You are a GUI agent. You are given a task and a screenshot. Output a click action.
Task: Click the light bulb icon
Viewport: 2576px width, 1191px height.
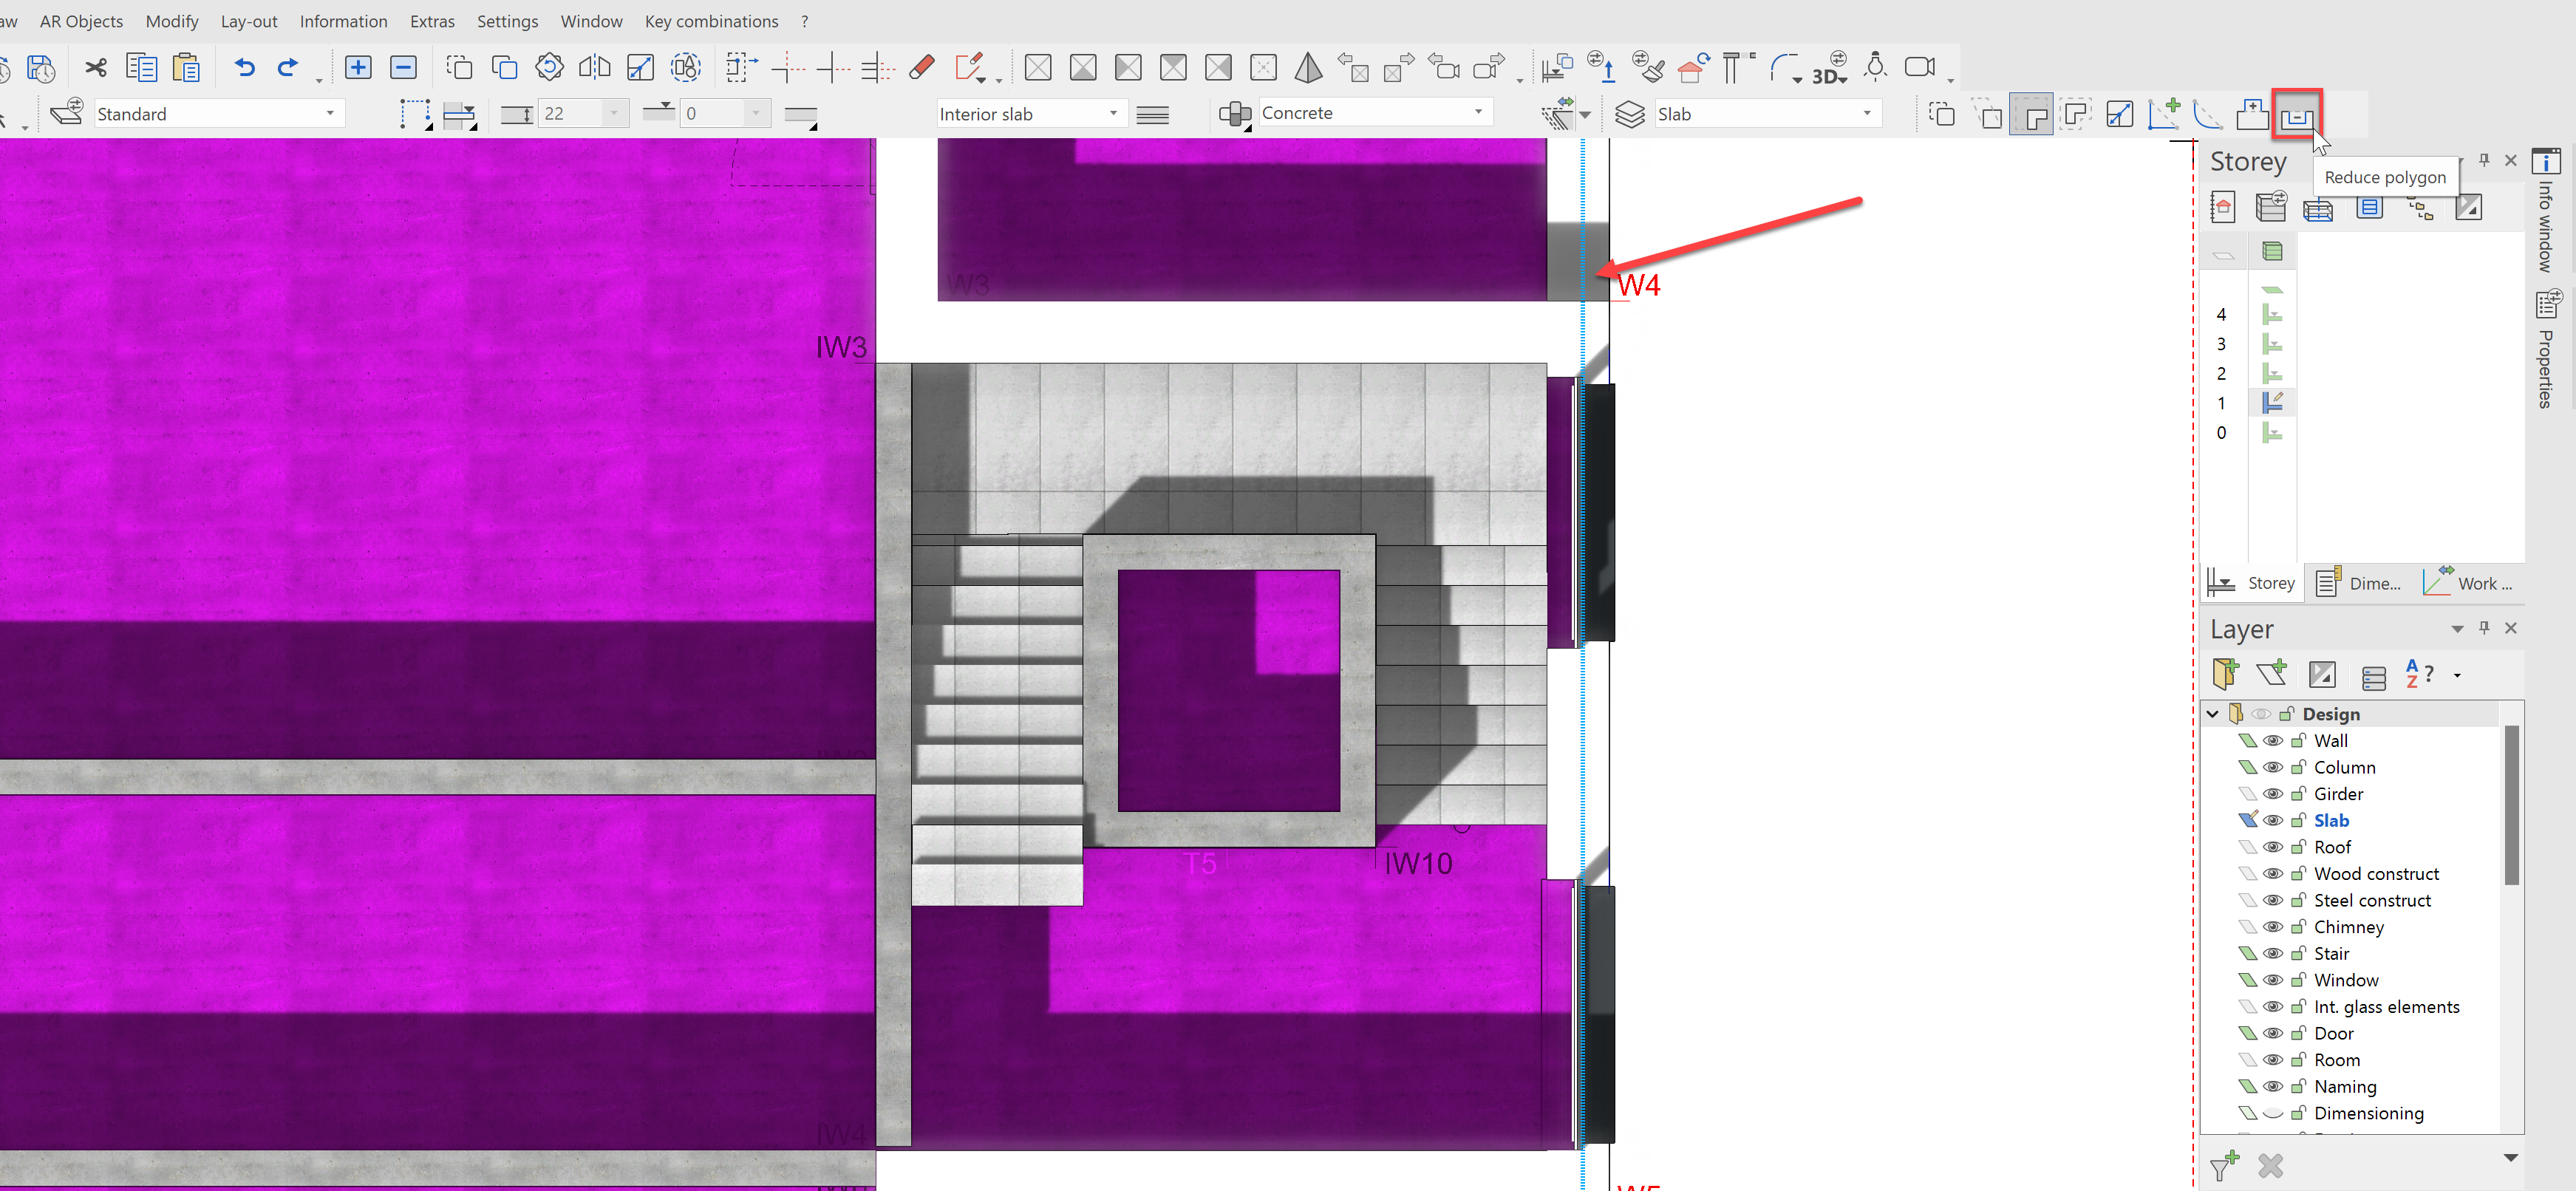point(1876,67)
